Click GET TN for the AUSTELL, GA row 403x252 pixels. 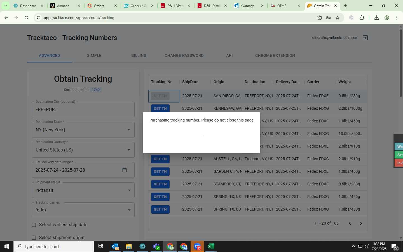(x=160, y=159)
